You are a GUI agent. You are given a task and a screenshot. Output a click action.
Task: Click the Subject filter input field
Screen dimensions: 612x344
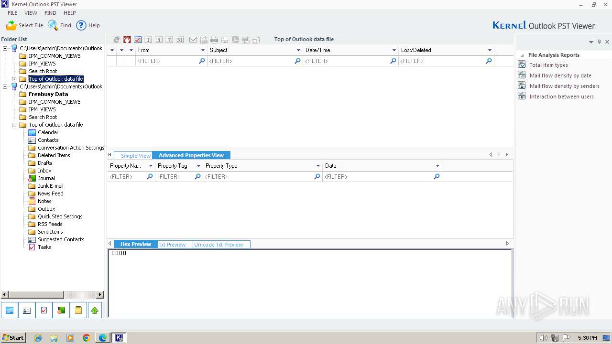255,61
